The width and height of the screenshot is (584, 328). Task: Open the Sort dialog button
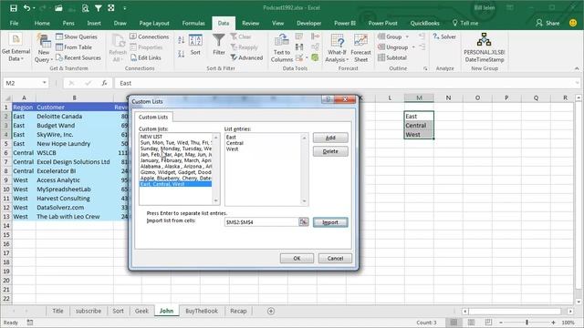click(x=195, y=46)
